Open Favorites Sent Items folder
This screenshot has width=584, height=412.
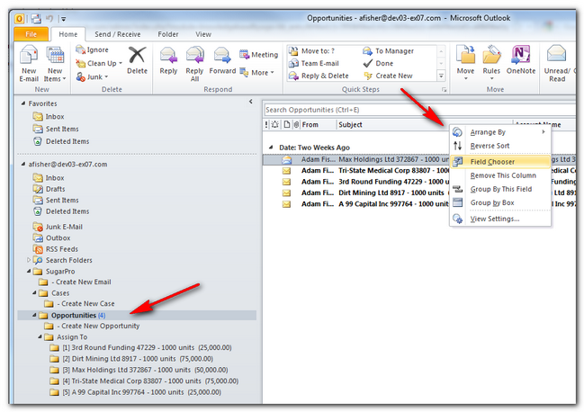pyautogui.click(x=56, y=129)
